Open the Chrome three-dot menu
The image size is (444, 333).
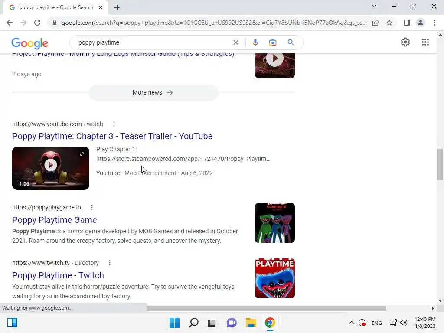(434, 23)
